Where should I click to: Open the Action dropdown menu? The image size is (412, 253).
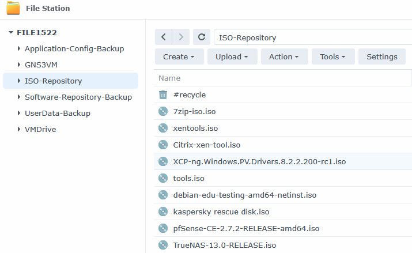[x=284, y=56]
